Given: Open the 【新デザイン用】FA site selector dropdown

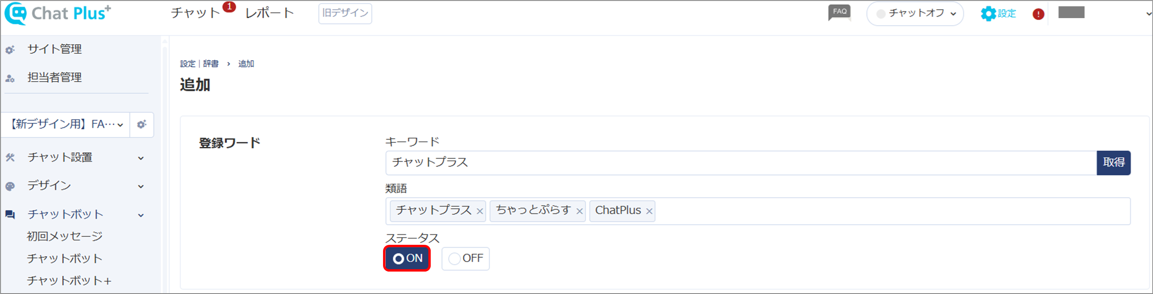Looking at the screenshot, I should [66, 125].
